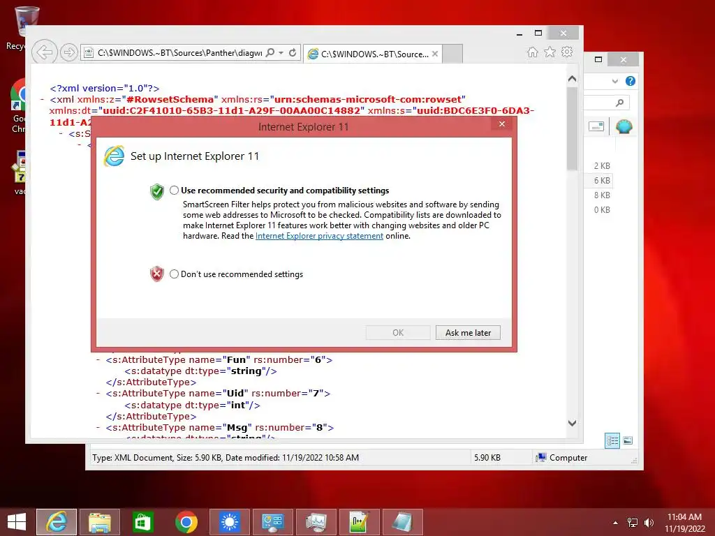Open the notebook app taskbar icon
715x536 pixels.
coord(402,522)
